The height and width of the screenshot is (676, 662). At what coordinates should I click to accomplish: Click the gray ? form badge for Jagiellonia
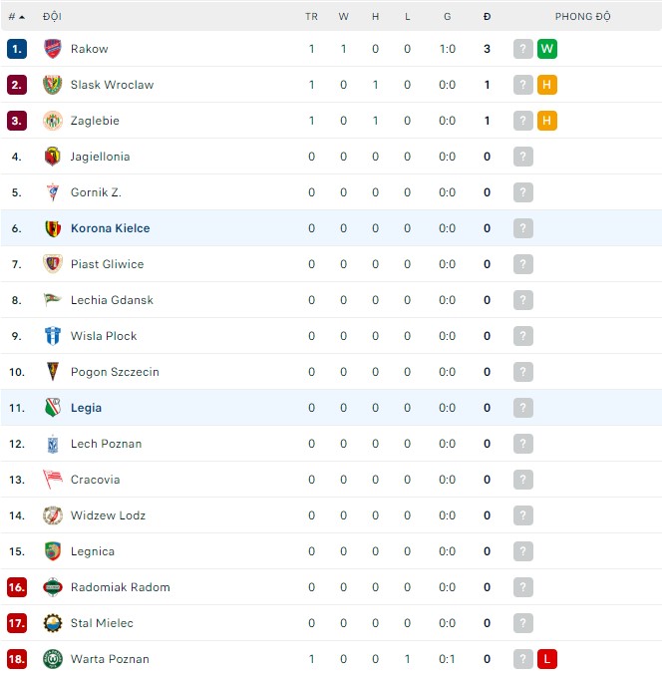click(523, 157)
